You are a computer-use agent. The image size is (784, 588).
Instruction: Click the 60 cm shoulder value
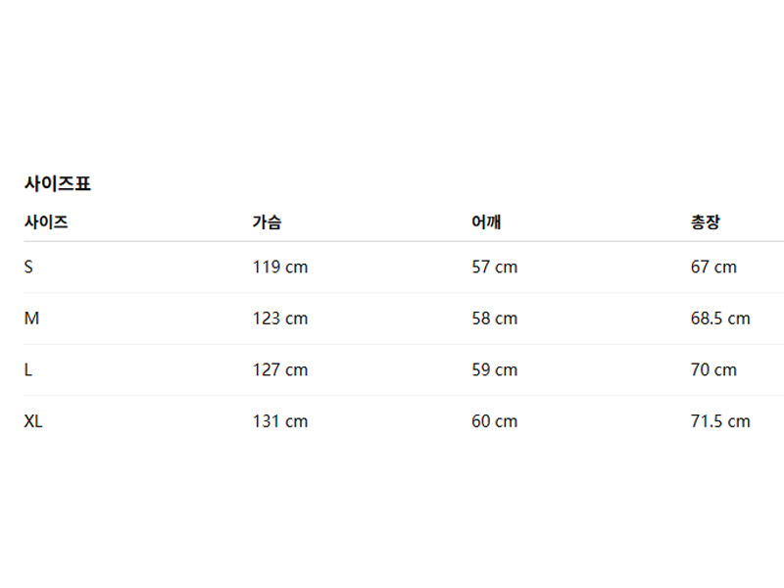point(494,421)
